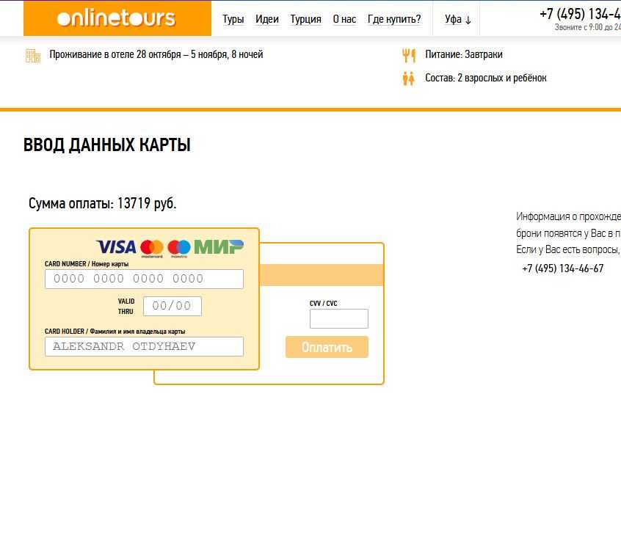Click the card holder name field
Image resolution: width=621 pixels, height=534 pixels.
pos(144,346)
